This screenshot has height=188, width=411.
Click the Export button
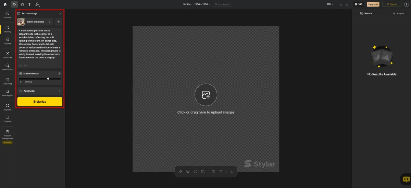click(391, 4)
